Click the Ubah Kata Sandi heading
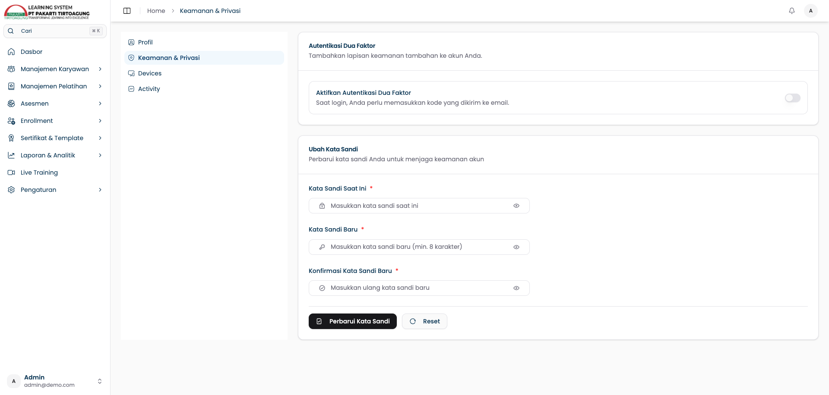The width and height of the screenshot is (829, 395). pos(333,149)
